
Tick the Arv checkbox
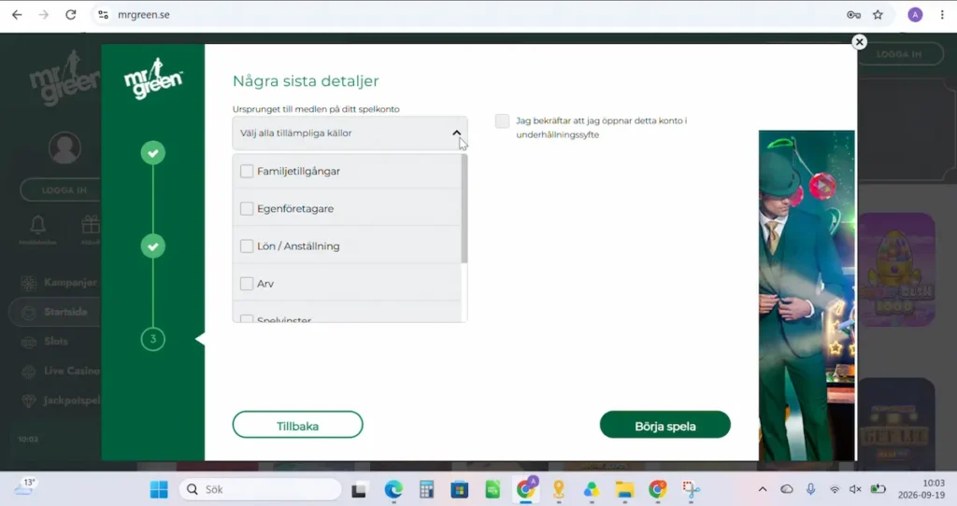(x=247, y=284)
